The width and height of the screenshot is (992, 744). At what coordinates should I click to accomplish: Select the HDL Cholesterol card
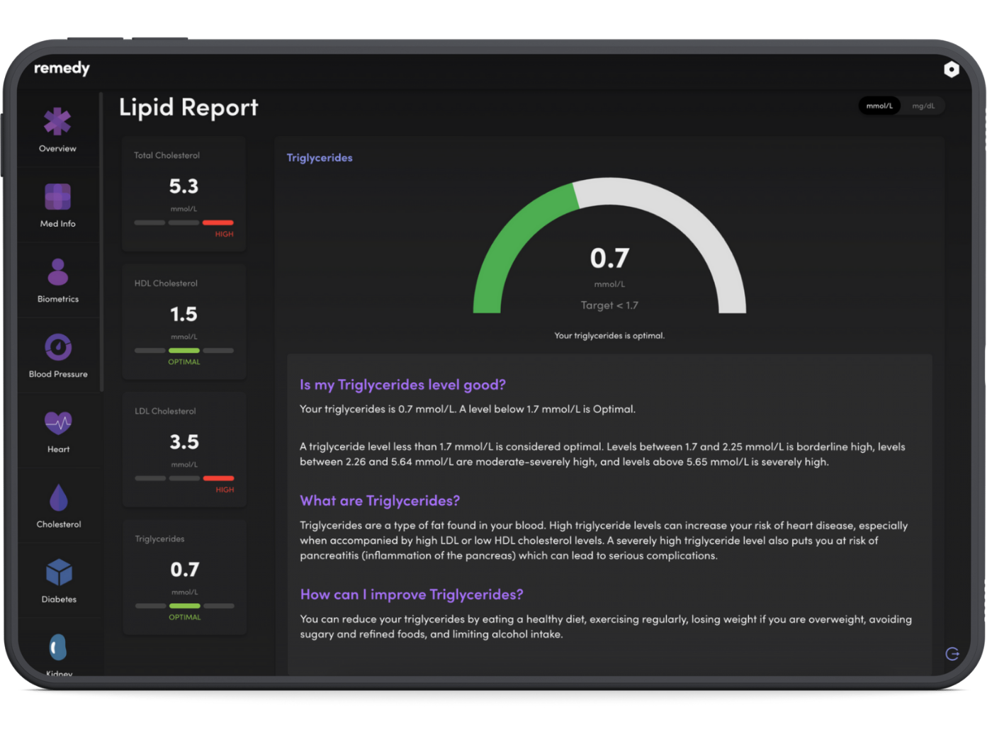184,322
